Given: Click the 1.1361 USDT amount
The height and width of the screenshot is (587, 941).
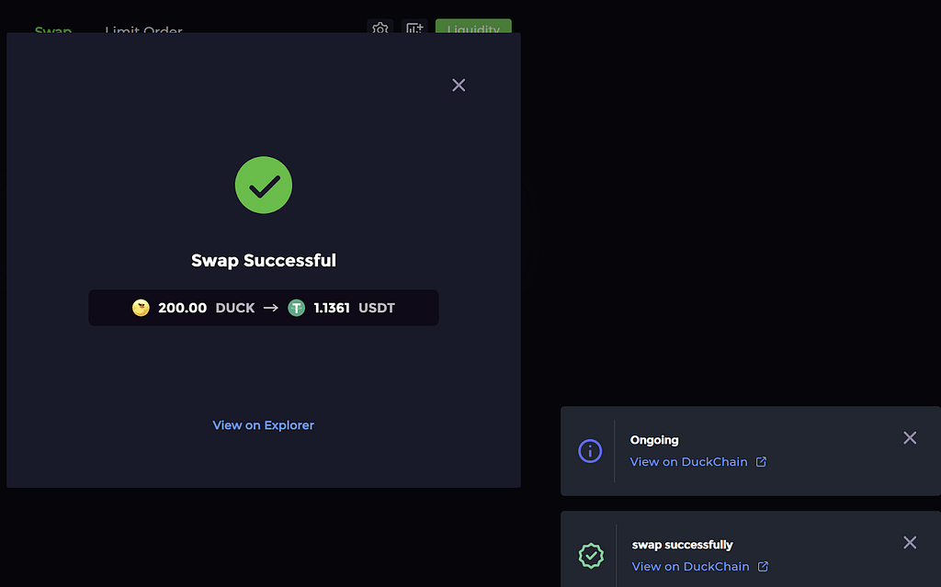Looking at the screenshot, I should click(x=354, y=308).
